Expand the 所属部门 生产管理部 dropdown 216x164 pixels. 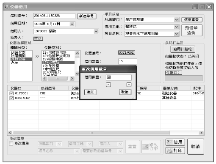pyautogui.click(x=176, y=19)
